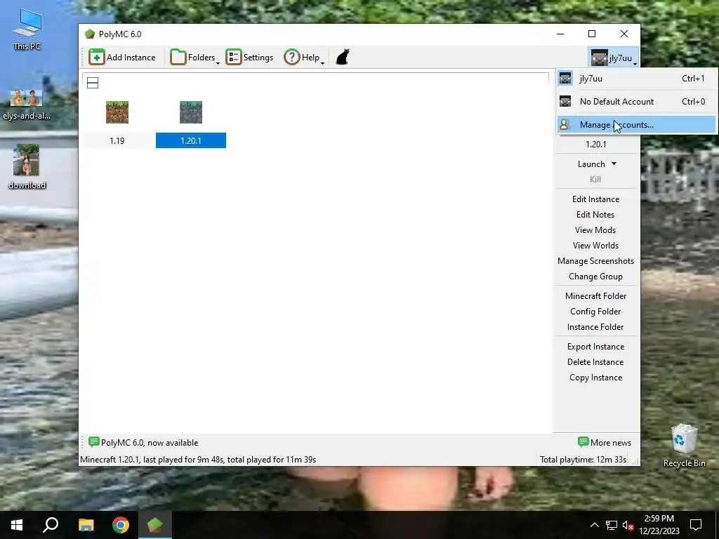Open View Mods

coord(595,230)
